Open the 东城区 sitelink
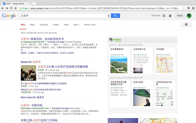Viewport: 196px width, 123px height. [32, 53]
